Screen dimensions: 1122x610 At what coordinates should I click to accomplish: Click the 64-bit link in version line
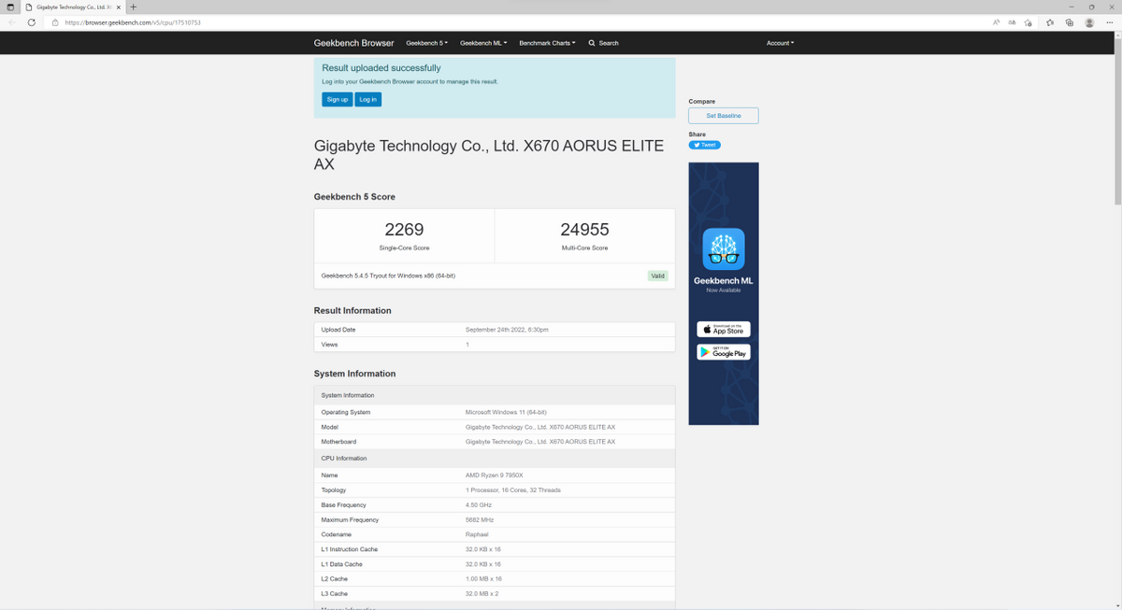pyautogui.click(x=445, y=276)
